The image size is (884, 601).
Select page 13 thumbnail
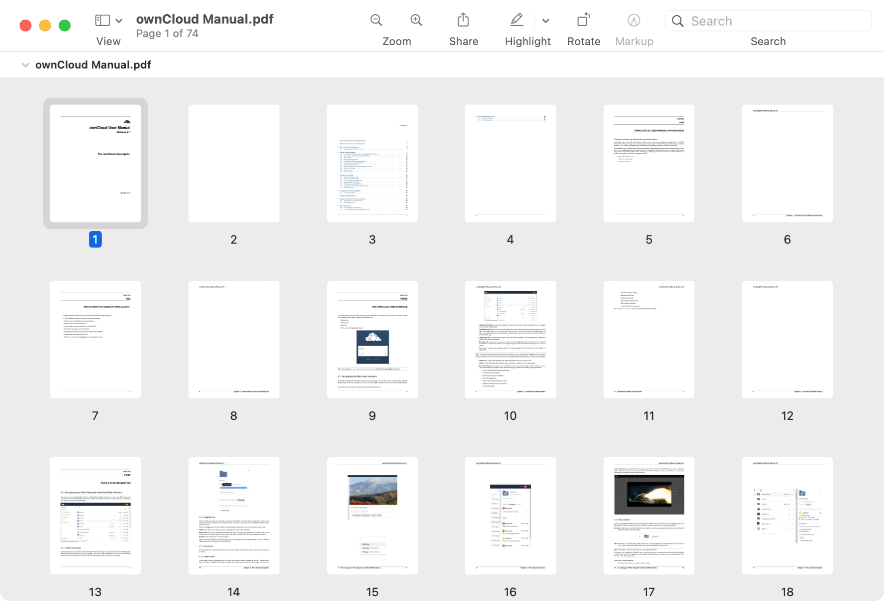coord(95,516)
